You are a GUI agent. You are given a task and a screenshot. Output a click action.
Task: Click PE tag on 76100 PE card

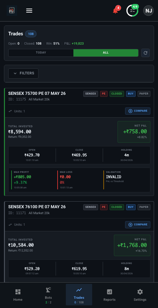104,207
